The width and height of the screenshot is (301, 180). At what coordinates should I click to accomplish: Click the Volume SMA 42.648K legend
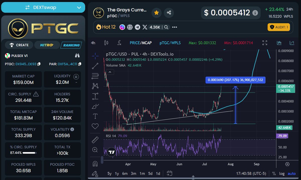(124, 65)
